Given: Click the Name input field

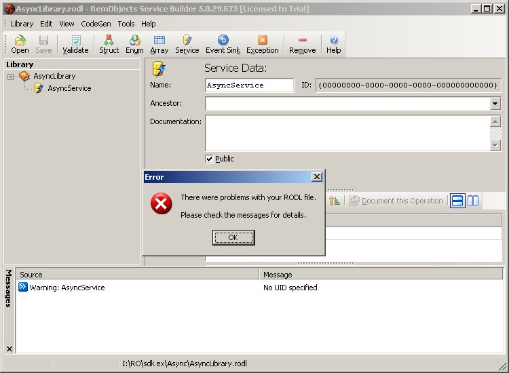Looking at the screenshot, I should [x=249, y=85].
